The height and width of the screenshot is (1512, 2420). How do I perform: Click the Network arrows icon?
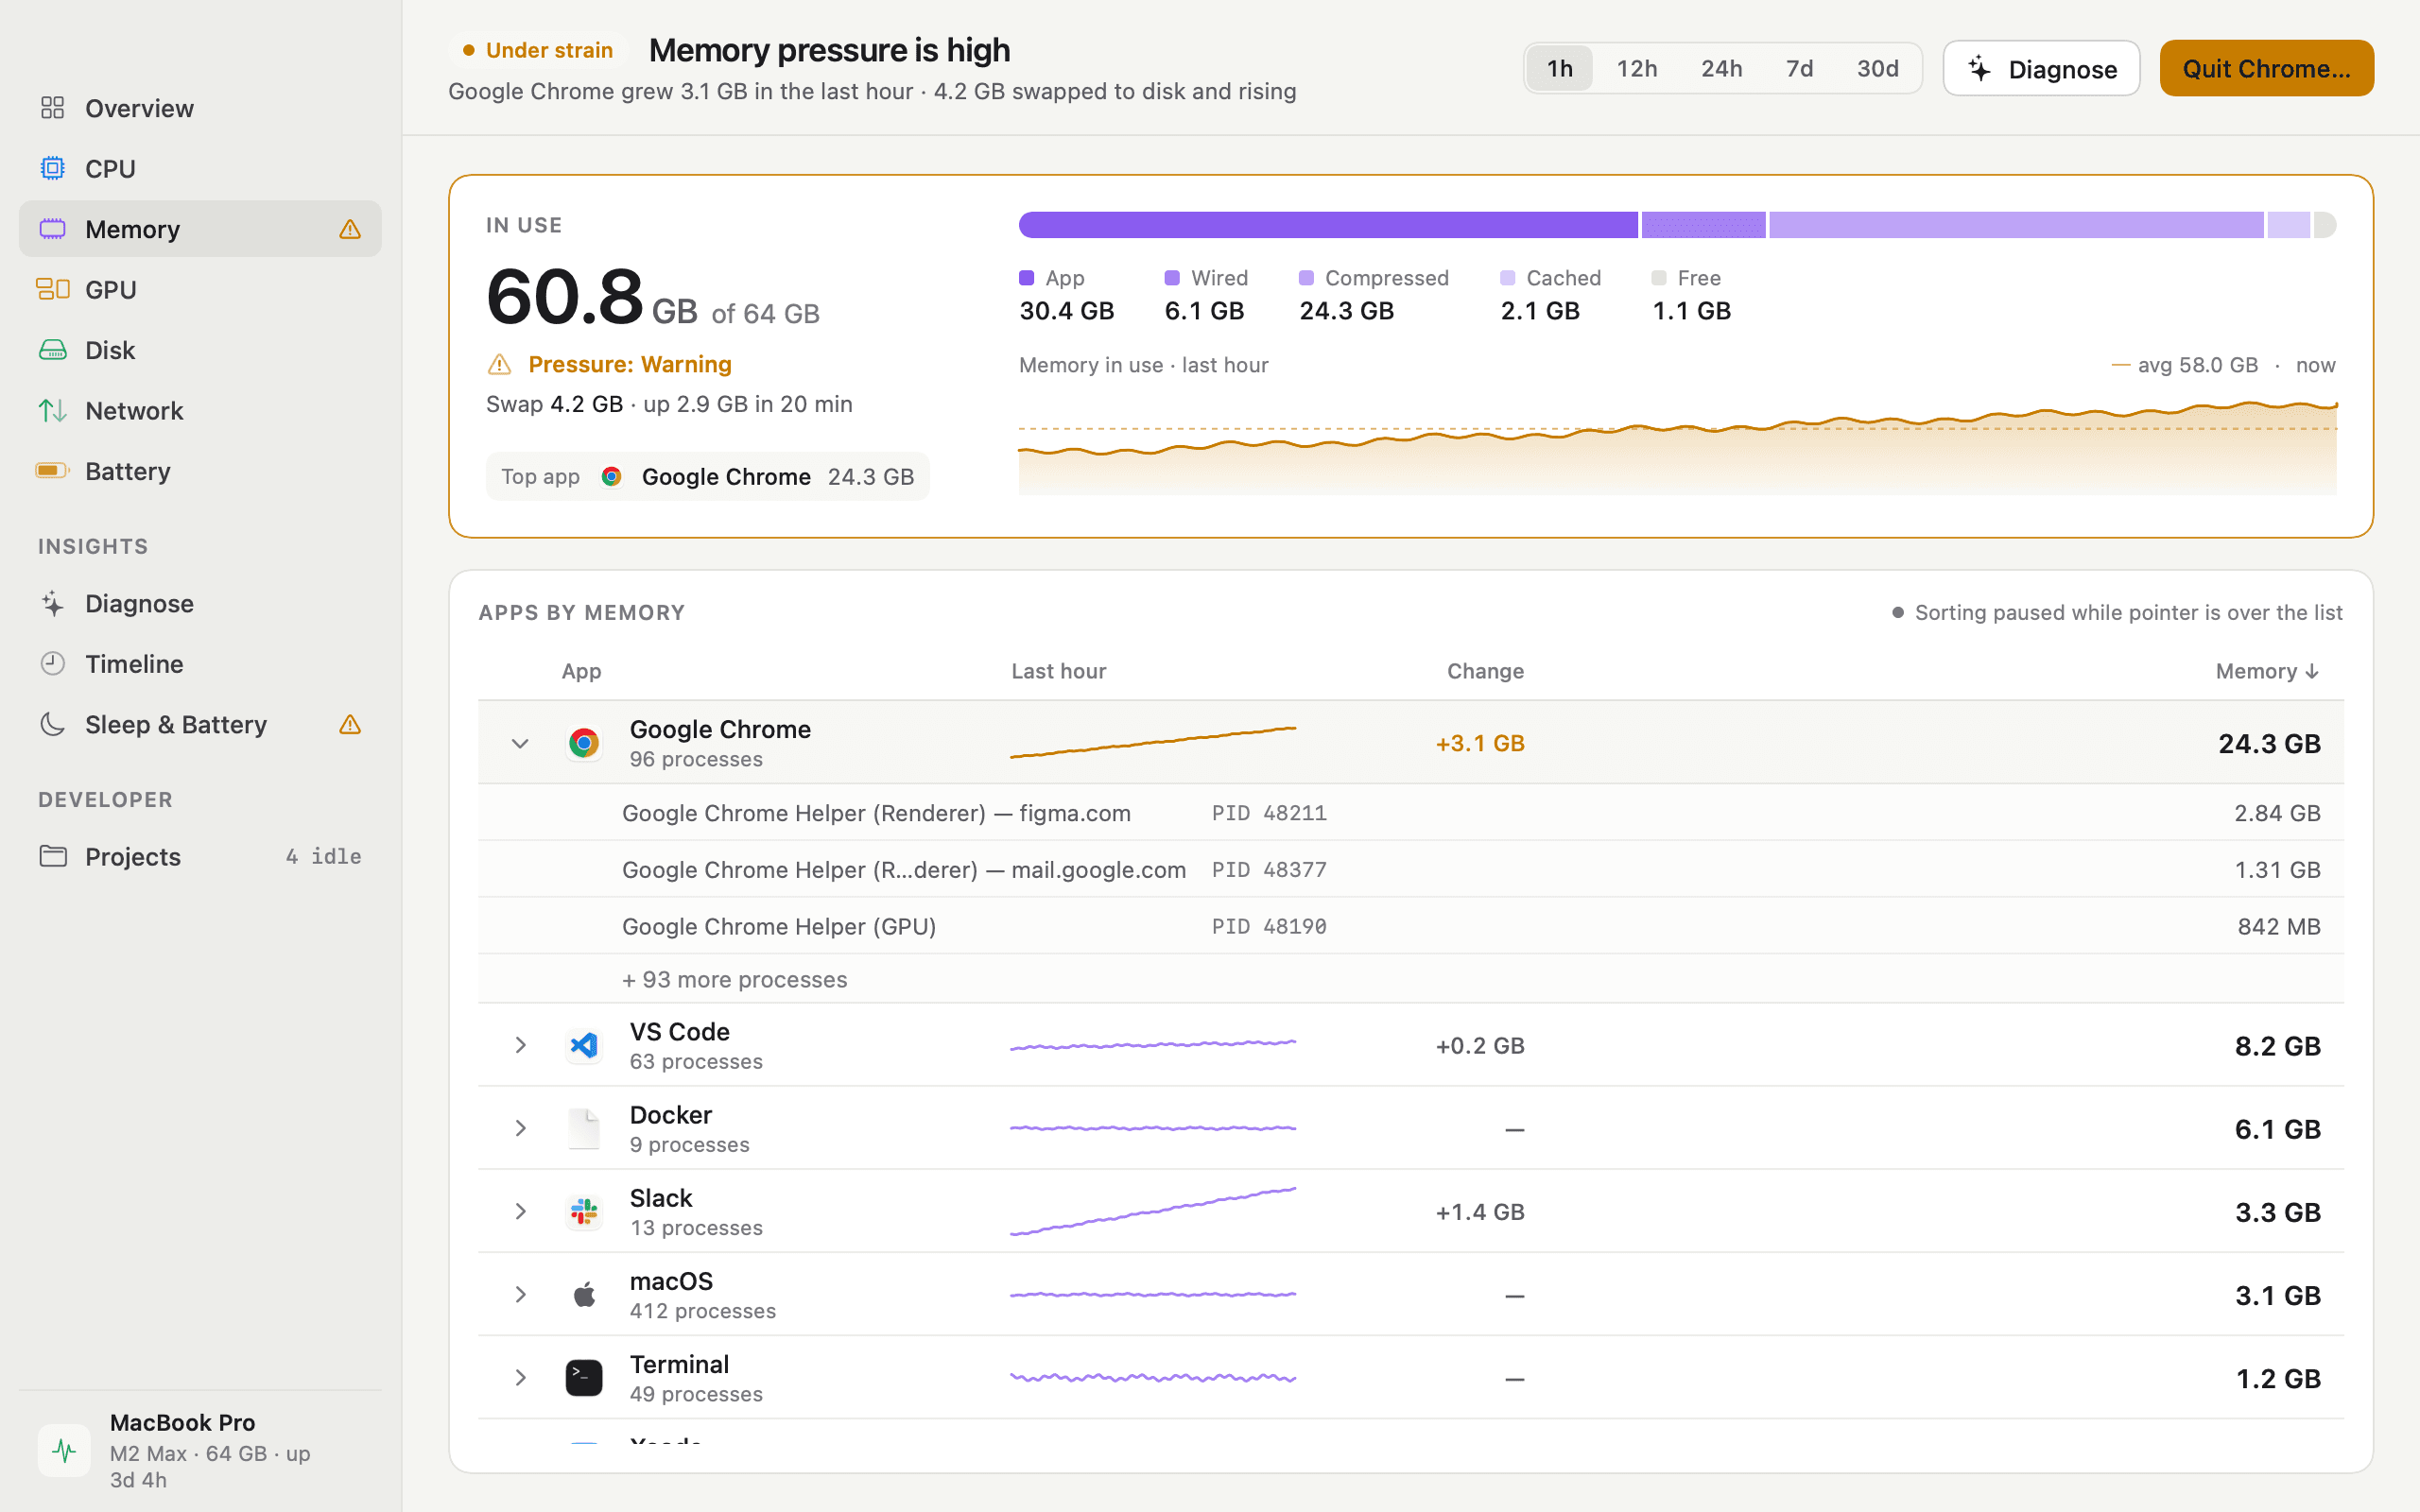coord(53,410)
